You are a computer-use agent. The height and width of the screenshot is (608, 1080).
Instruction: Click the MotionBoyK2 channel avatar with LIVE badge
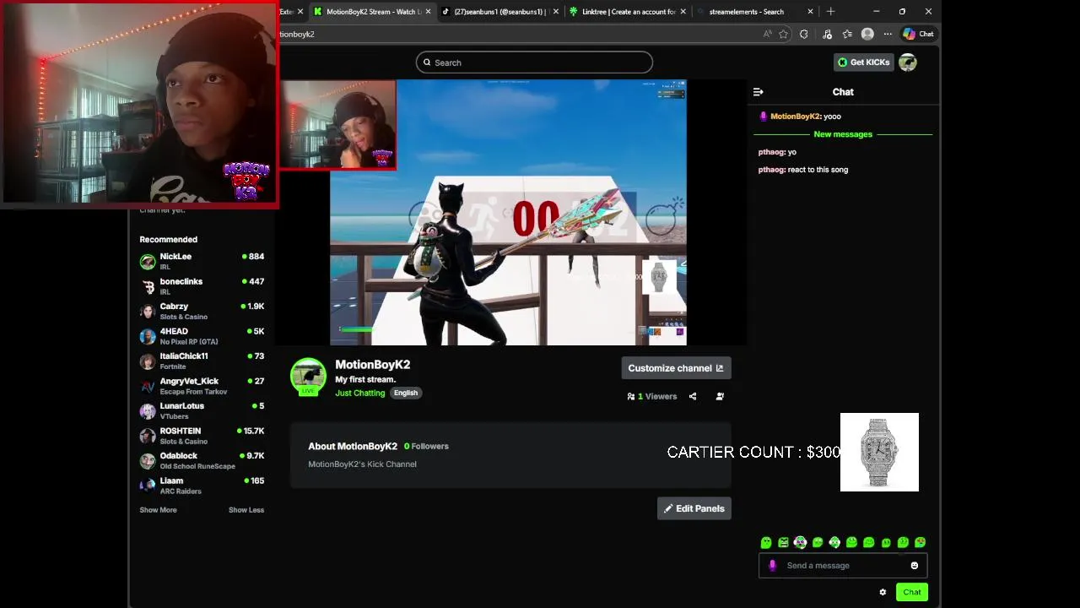pyautogui.click(x=308, y=377)
